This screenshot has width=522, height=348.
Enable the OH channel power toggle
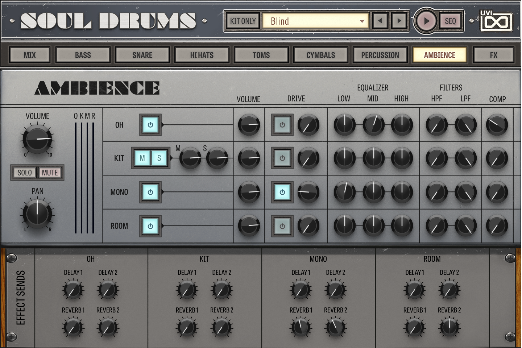pyautogui.click(x=150, y=125)
